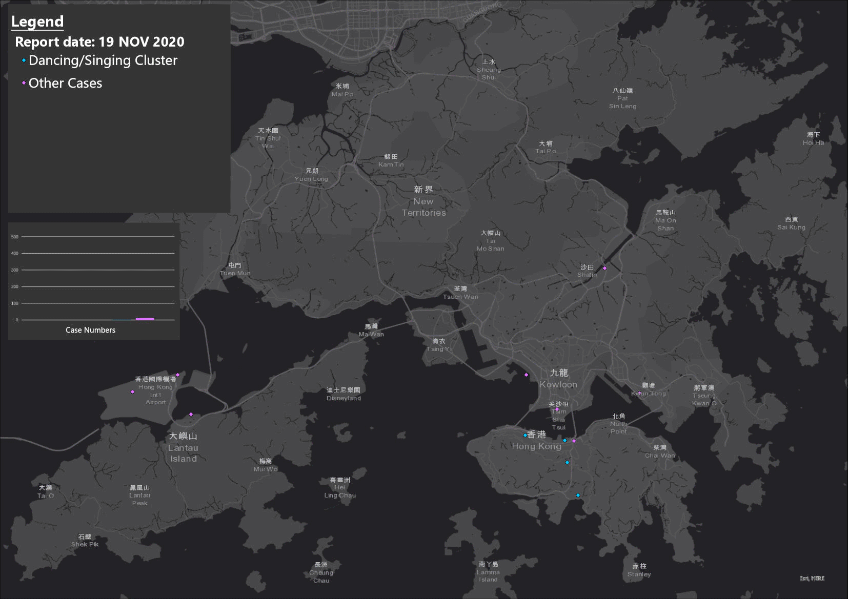Image resolution: width=848 pixels, height=599 pixels.
Task: Select the pink marker on Kwun Tong label
Action: (x=639, y=394)
